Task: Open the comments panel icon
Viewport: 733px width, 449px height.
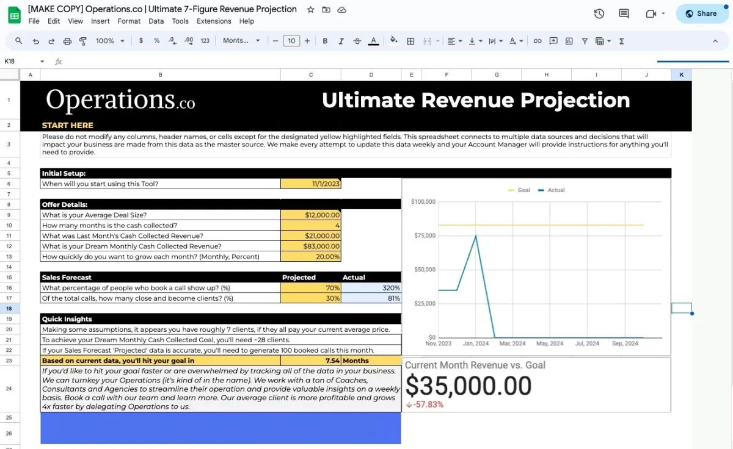Action: 624,13
